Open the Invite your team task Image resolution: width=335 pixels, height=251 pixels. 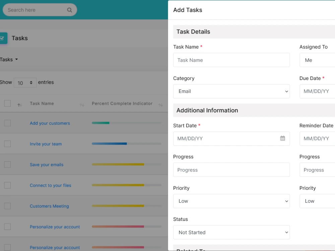(46, 144)
